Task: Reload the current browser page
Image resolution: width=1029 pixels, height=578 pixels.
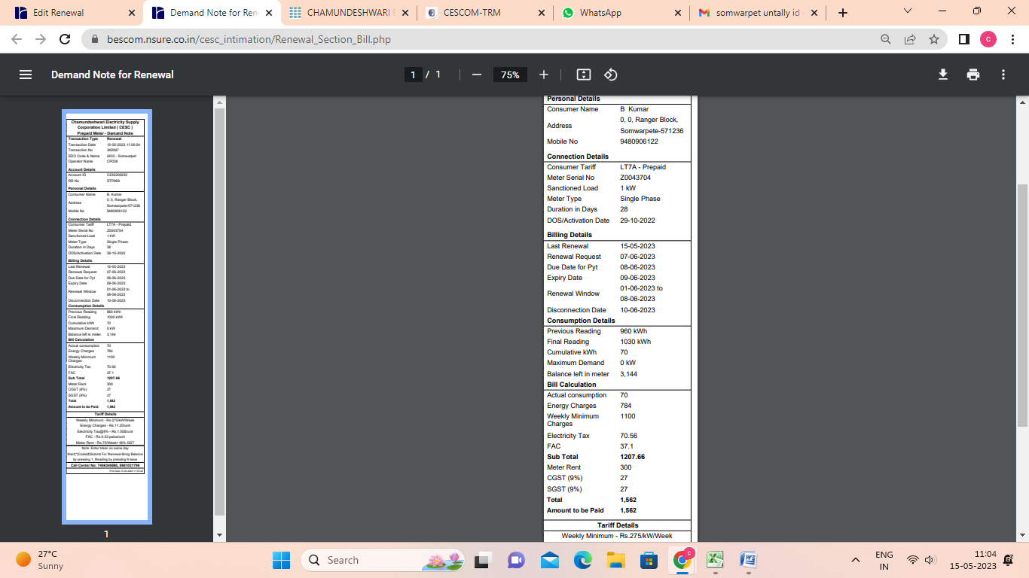Action: coord(65,39)
